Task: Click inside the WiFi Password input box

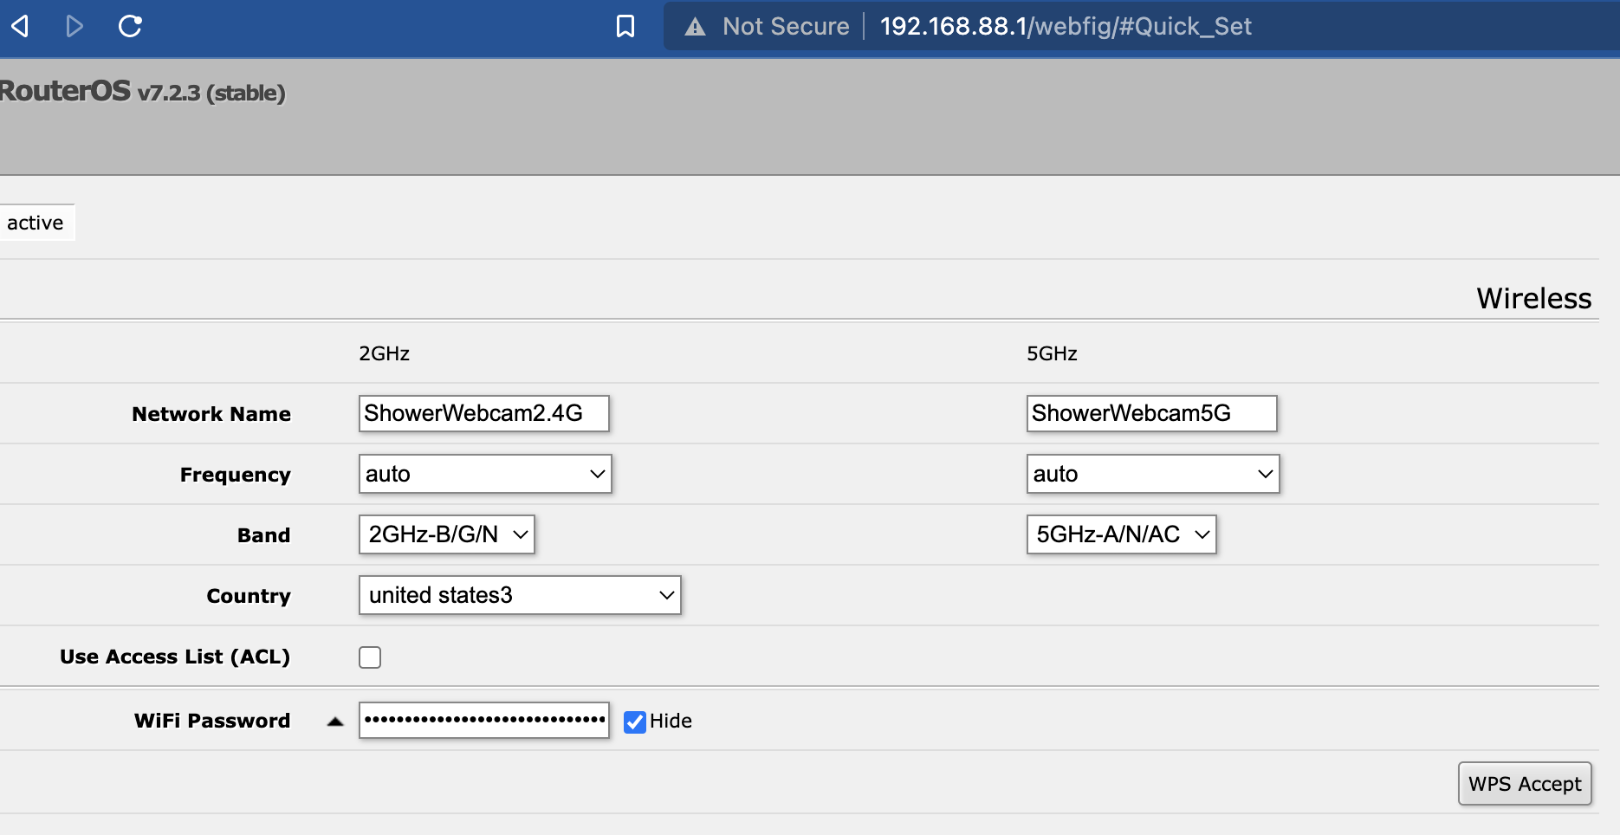Action: [483, 720]
